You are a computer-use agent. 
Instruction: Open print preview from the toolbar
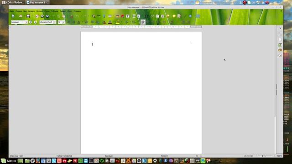(x=47, y=16)
